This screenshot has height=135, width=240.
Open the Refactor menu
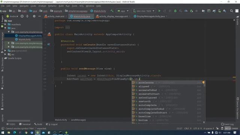click(52, 6)
